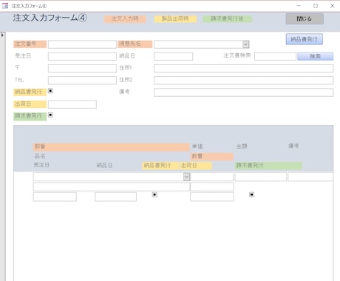This screenshot has height=281, width=340.
Task: Click the orange 得意先名 label
Action: coord(135,44)
